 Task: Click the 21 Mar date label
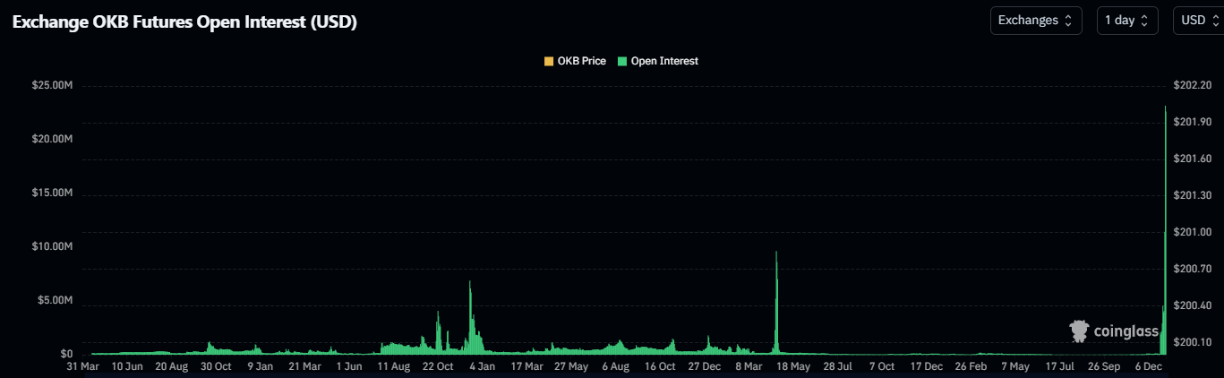click(304, 366)
